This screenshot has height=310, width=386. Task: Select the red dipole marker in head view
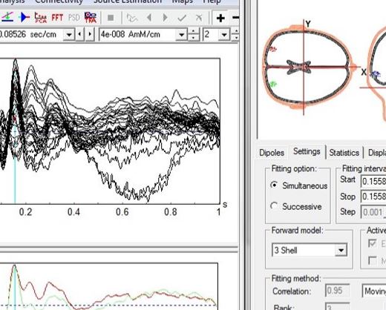[x=273, y=50]
